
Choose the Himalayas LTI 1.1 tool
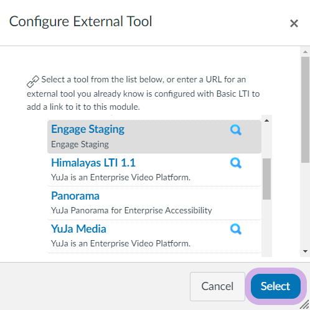click(154, 170)
